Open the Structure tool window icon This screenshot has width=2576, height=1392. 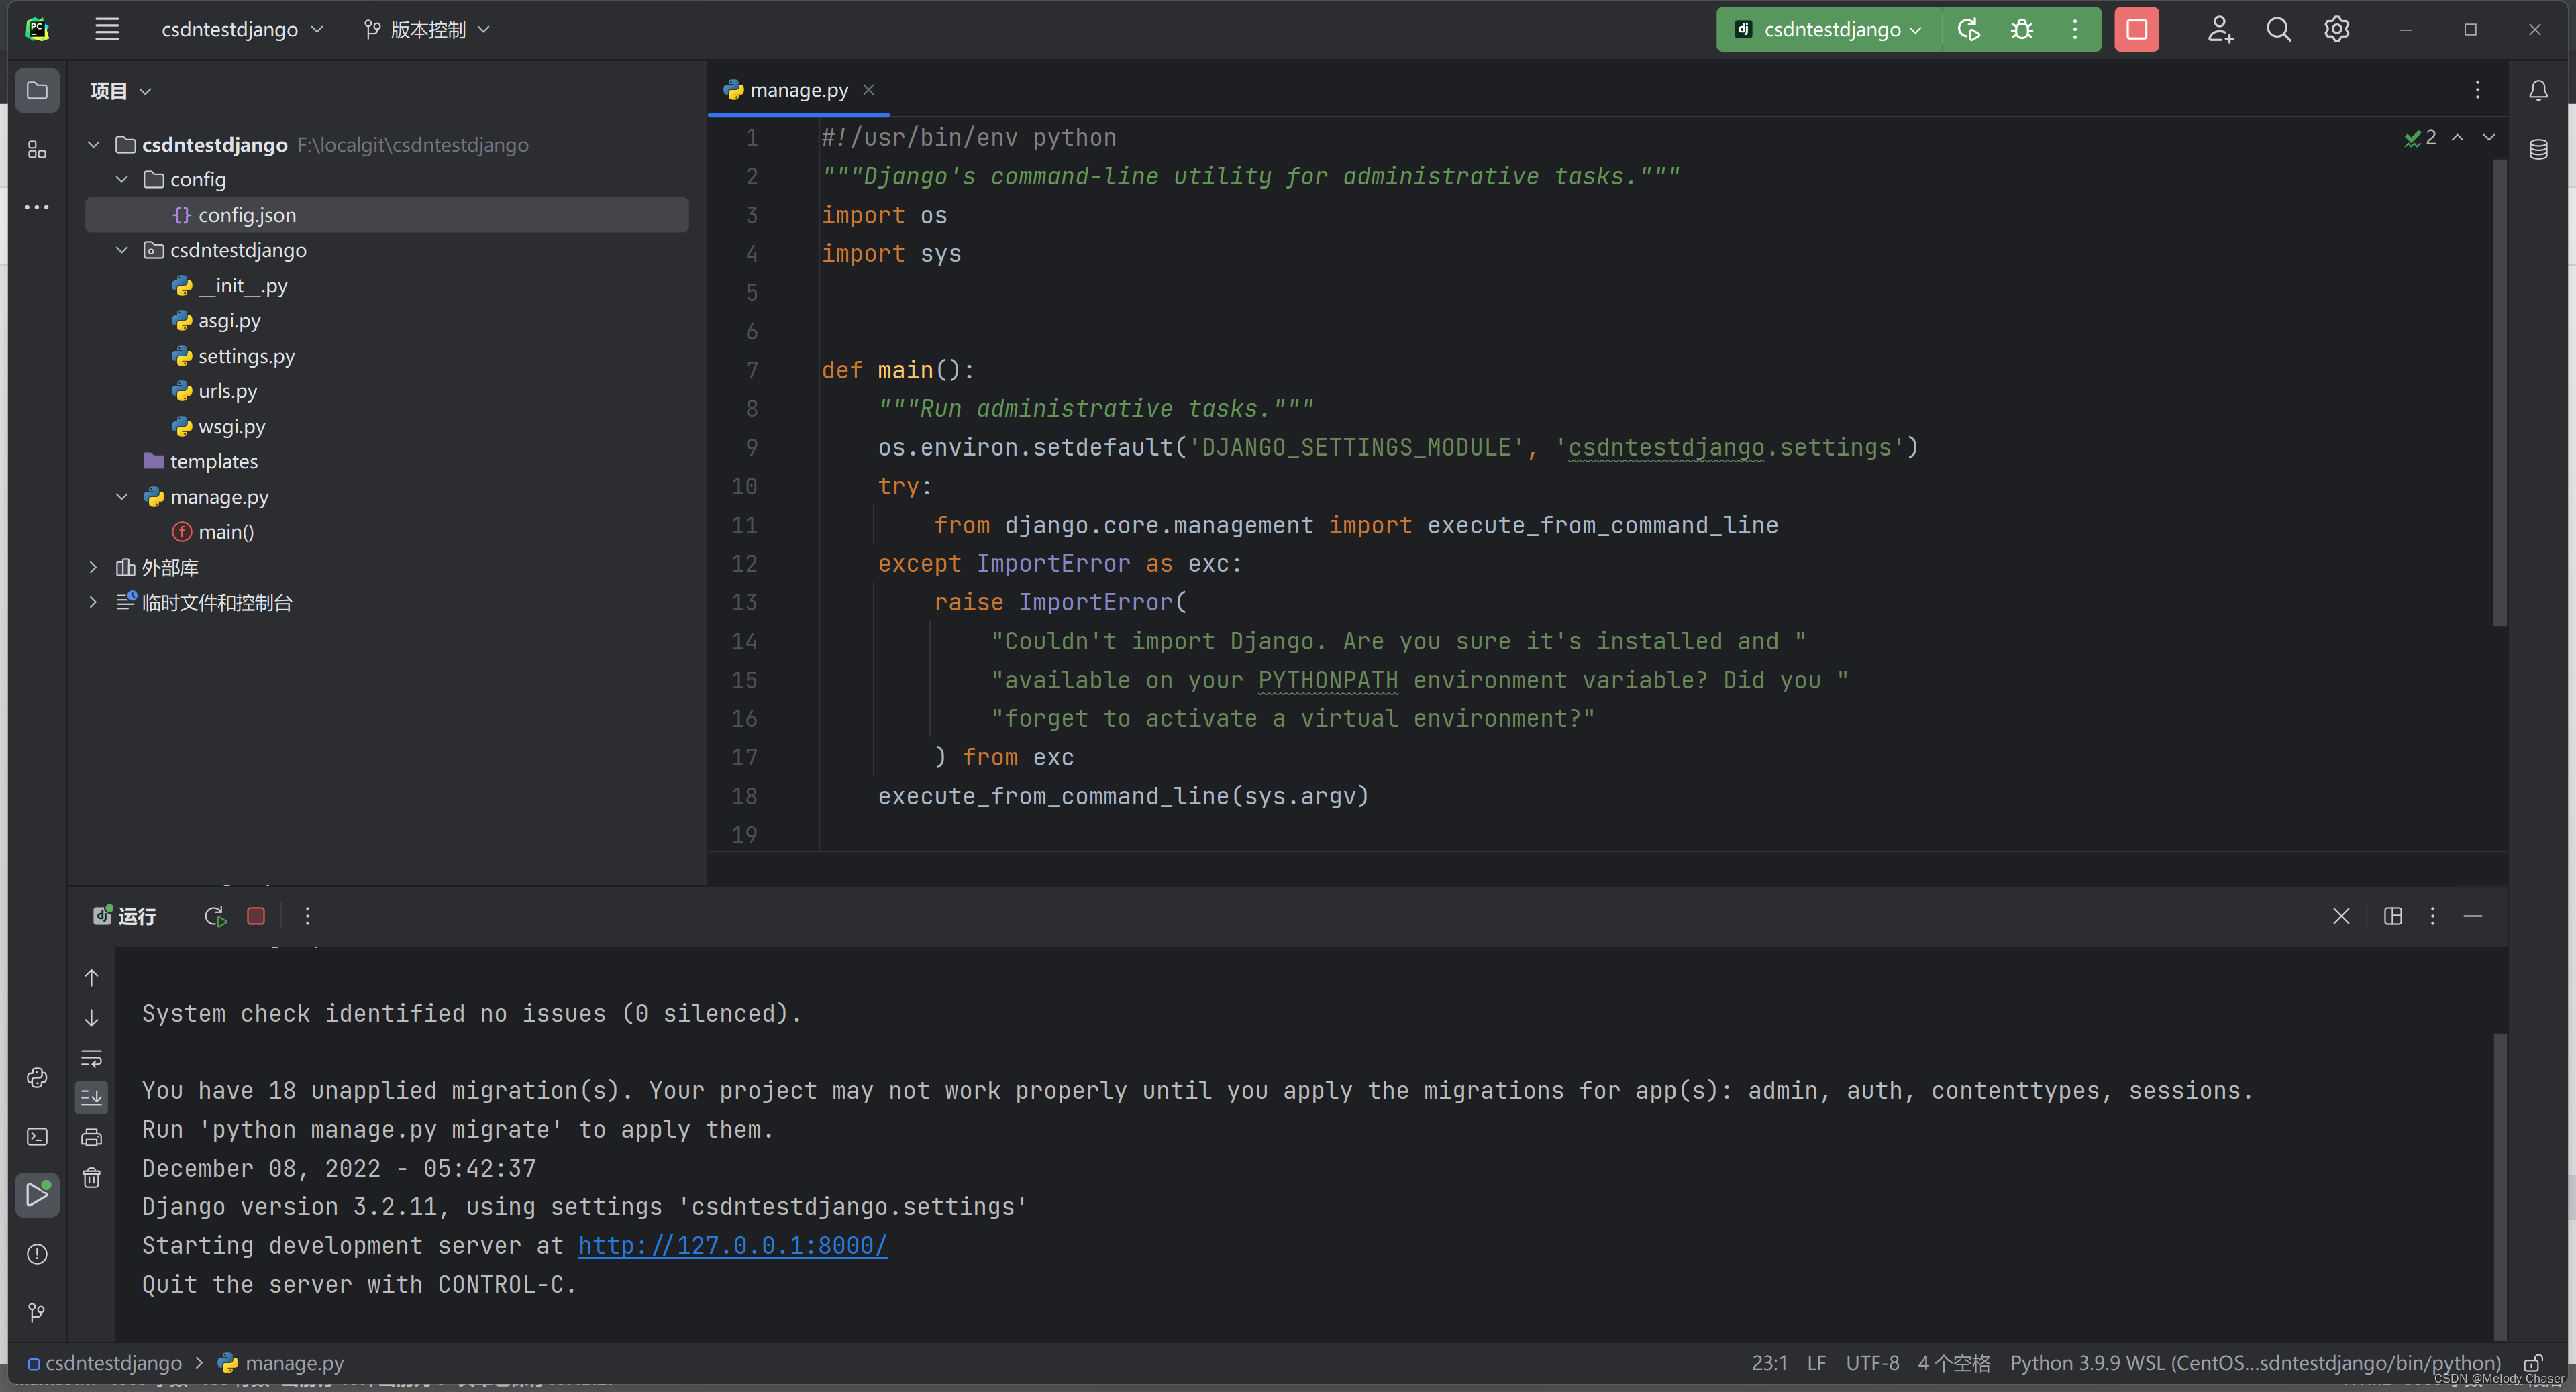(x=37, y=150)
